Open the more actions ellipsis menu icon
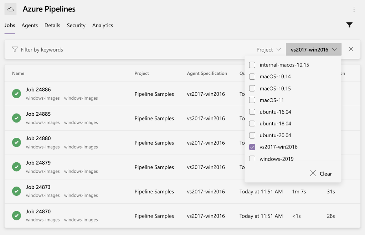Image resolution: width=365 pixels, height=235 pixels. point(354,9)
